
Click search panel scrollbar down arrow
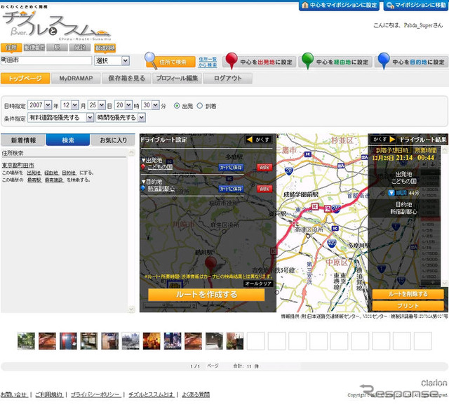(131, 309)
